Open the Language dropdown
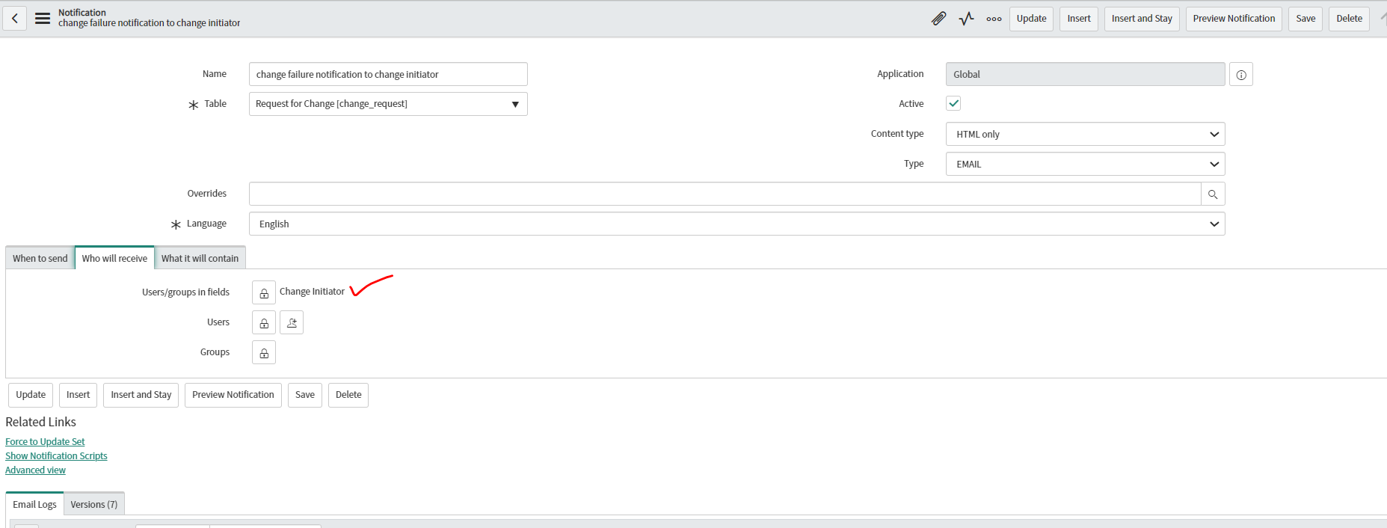The height and width of the screenshot is (528, 1387). (736, 224)
